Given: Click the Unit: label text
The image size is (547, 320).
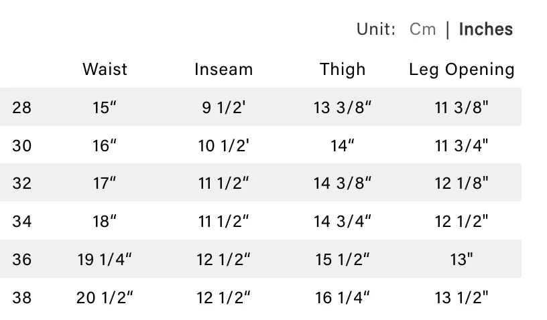Looking at the screenshot, I should pyautogui.click(x=376, y=29).
